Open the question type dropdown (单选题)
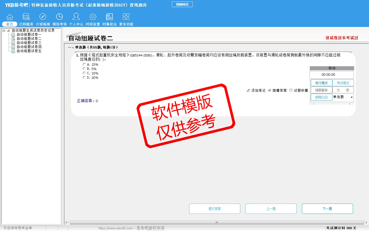 [x=351, y=97]
